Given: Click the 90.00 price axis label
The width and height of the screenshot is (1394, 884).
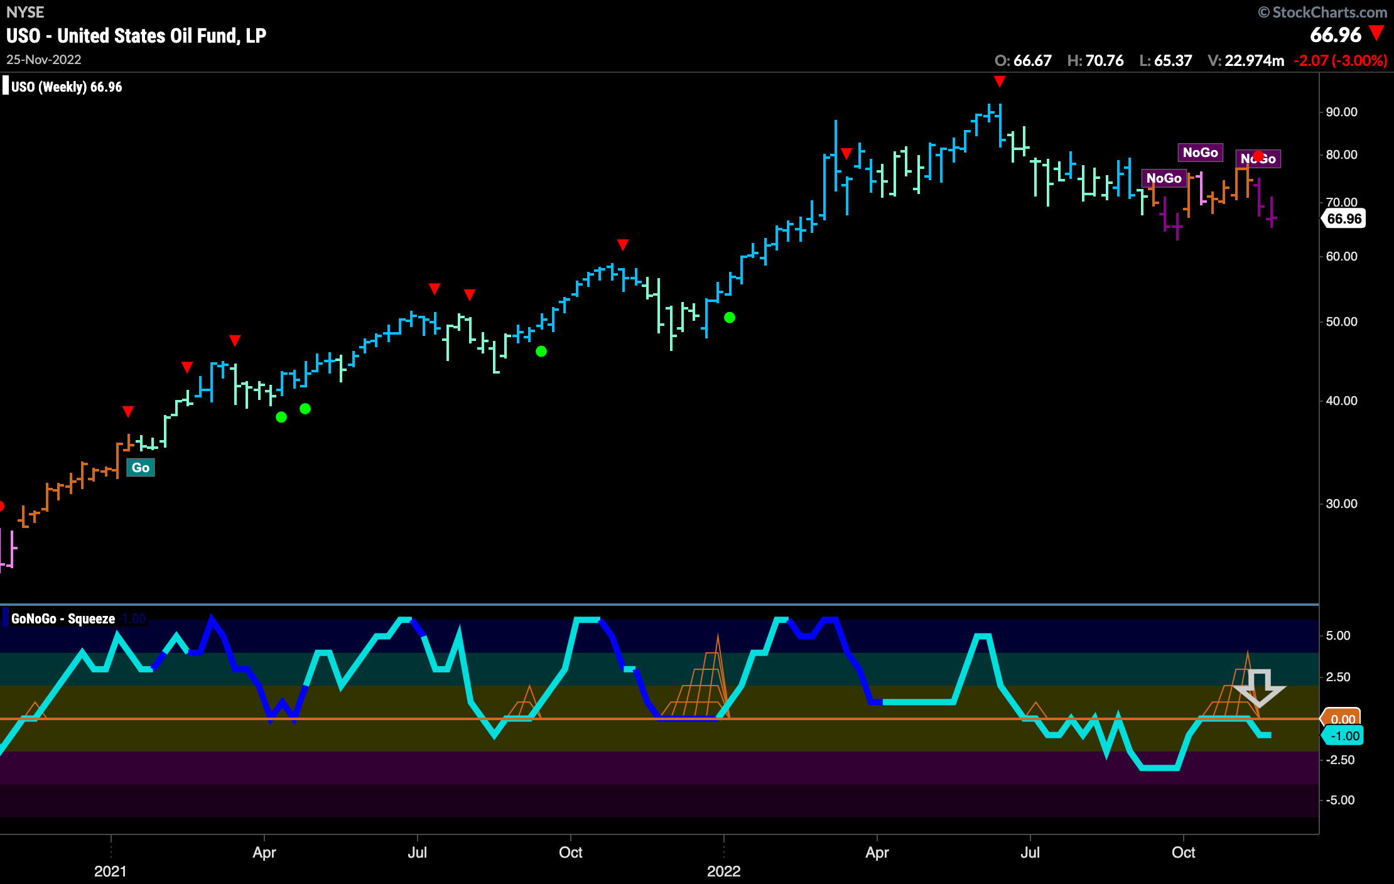Looking at the screenshot, I should coord(1341,112).
